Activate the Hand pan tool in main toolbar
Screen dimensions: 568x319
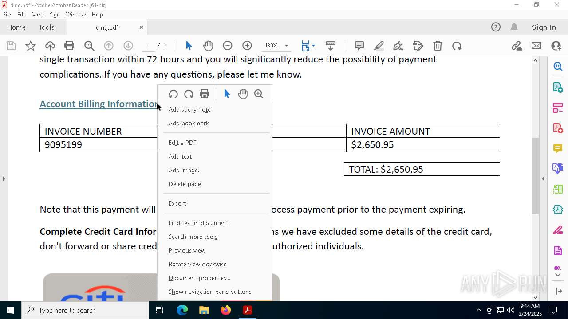point(208,46)
